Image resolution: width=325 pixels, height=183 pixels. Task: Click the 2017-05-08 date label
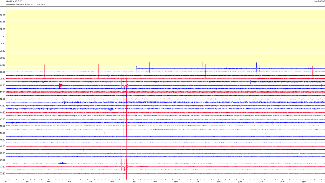pyautogui.click(x=319, y=1)
